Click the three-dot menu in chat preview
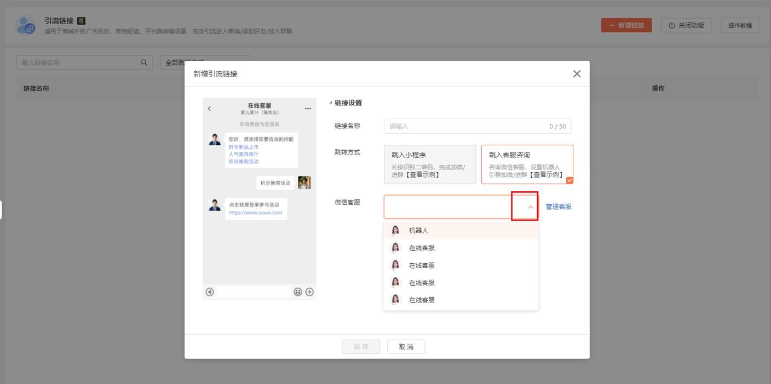The height and width of the screenshot is (384, 771). [x=308, y=109]
